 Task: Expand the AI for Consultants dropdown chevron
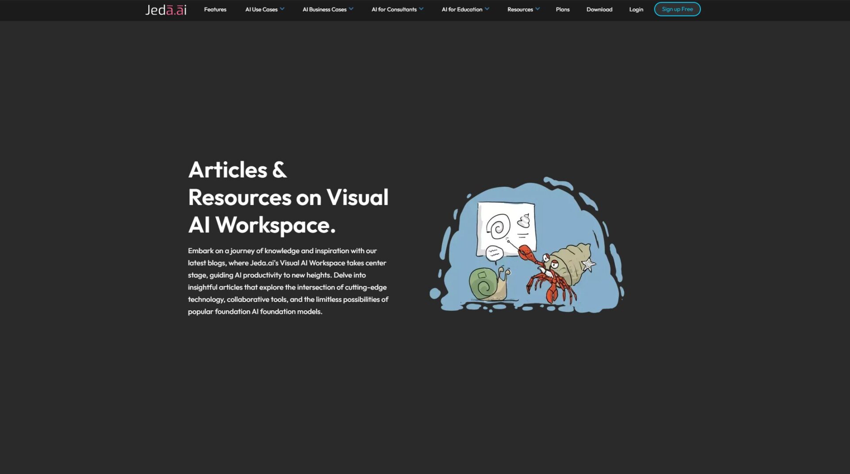421,9
